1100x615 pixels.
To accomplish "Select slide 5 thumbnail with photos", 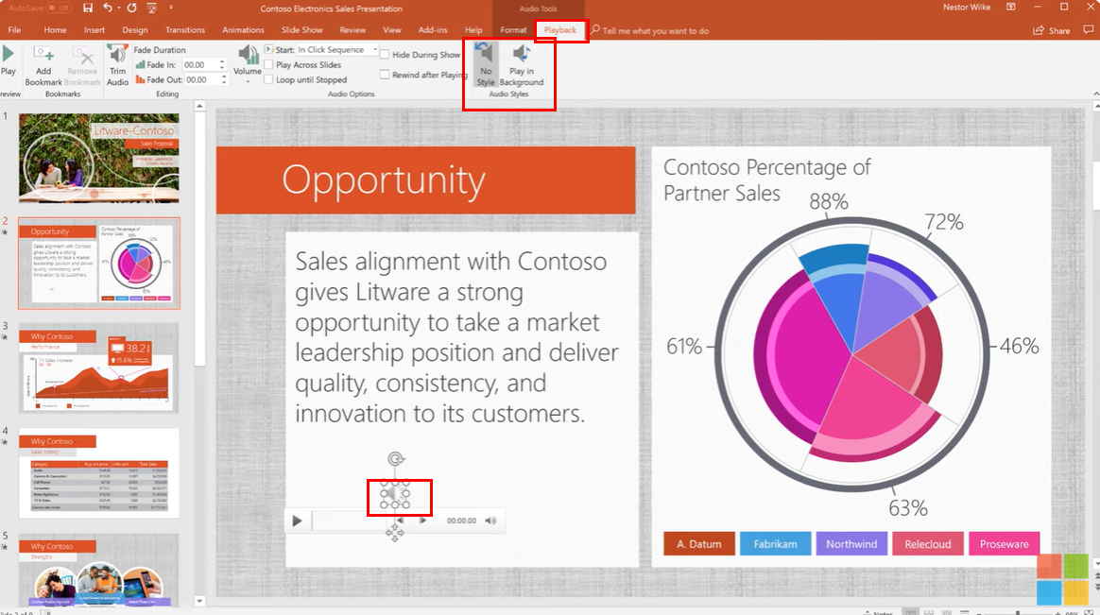I will click(x=99, y=570).
